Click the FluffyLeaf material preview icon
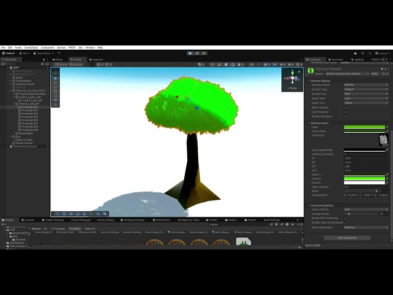 [311, 71]
